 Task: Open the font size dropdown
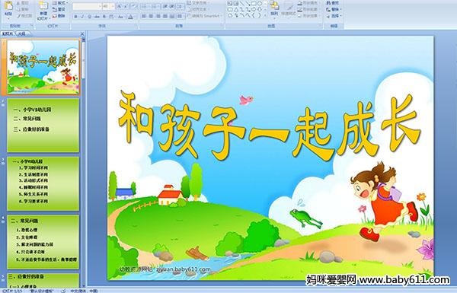tap(108, 6)
